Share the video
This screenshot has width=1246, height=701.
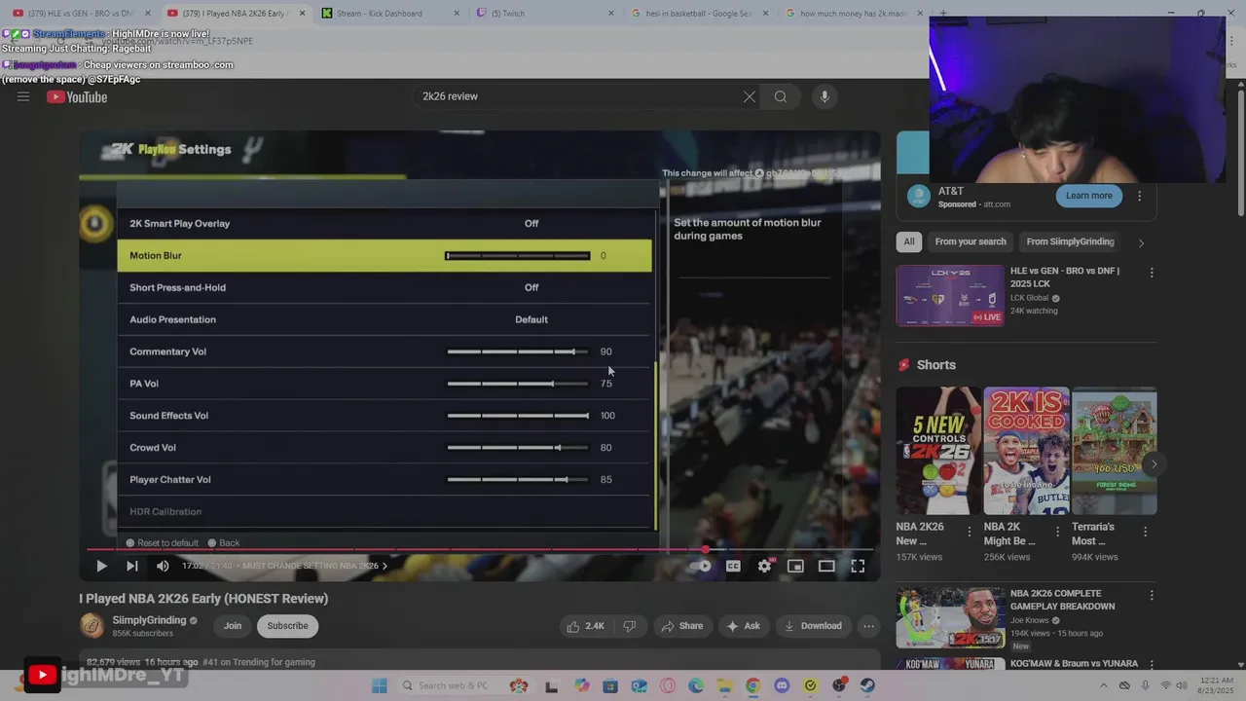[681, 626]
